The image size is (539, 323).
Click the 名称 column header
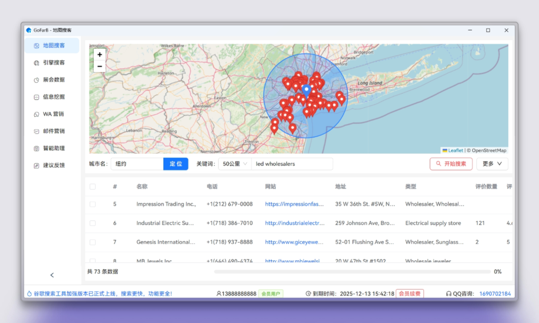click(142, 187)
